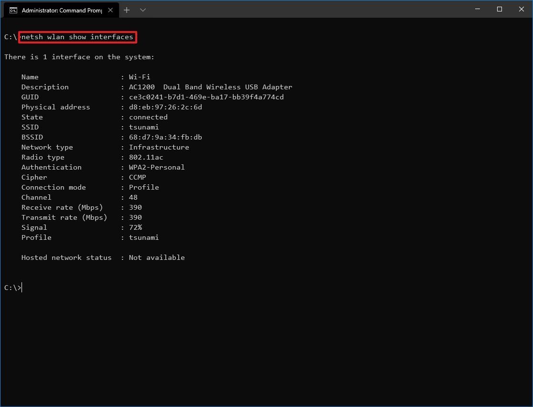Image resolution: width=533 pixels, height=407 pixels.
Task: Expand the new tab profile dropdown chevron
Action: (x=142, y=10)
